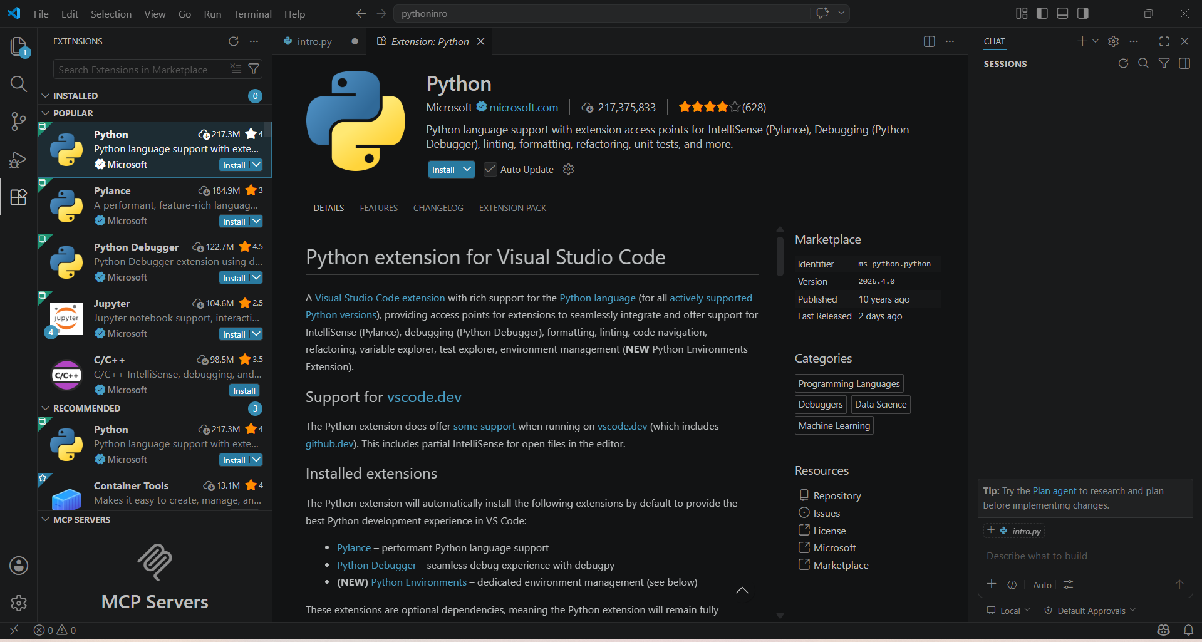Click the extension details scrollbar
The height and width of the screenshot is (642, 1202).
click(x=780, y=256)
